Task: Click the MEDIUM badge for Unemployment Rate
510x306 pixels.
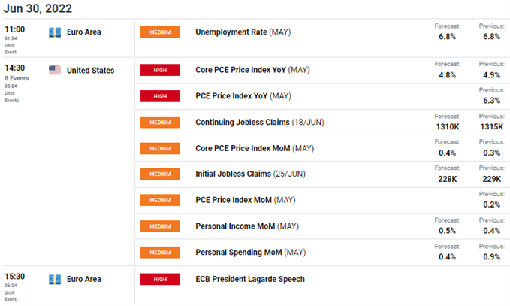Action: pyautogui.click(x=159, y=32)
